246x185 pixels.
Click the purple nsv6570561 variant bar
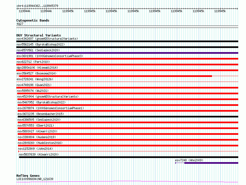point(127,53)
